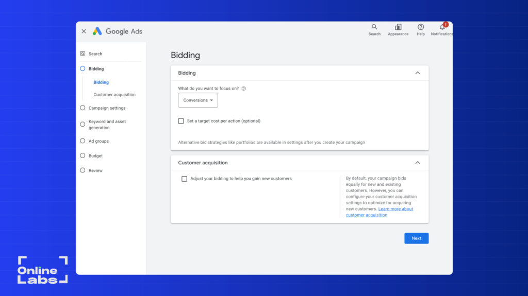Screen dimensions: 528x296
Task: Open Keyword and asset generation step label
Action: 107,125
